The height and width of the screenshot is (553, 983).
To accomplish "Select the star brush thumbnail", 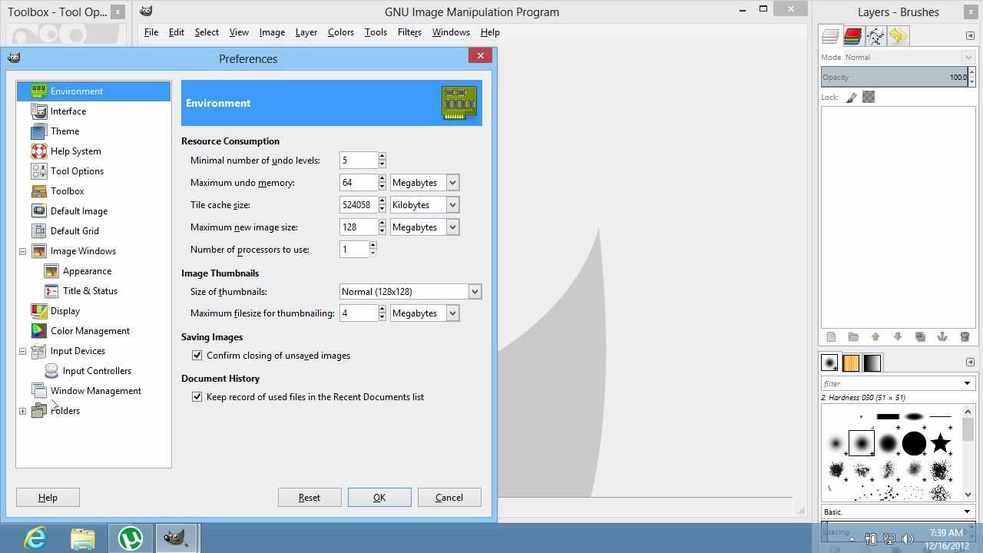I will point(940,443).
